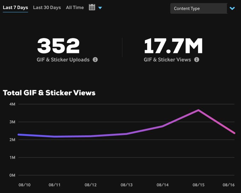Open the Content Type dropdown field
Screen dimensions: 241x193
[x=198, y=8]
